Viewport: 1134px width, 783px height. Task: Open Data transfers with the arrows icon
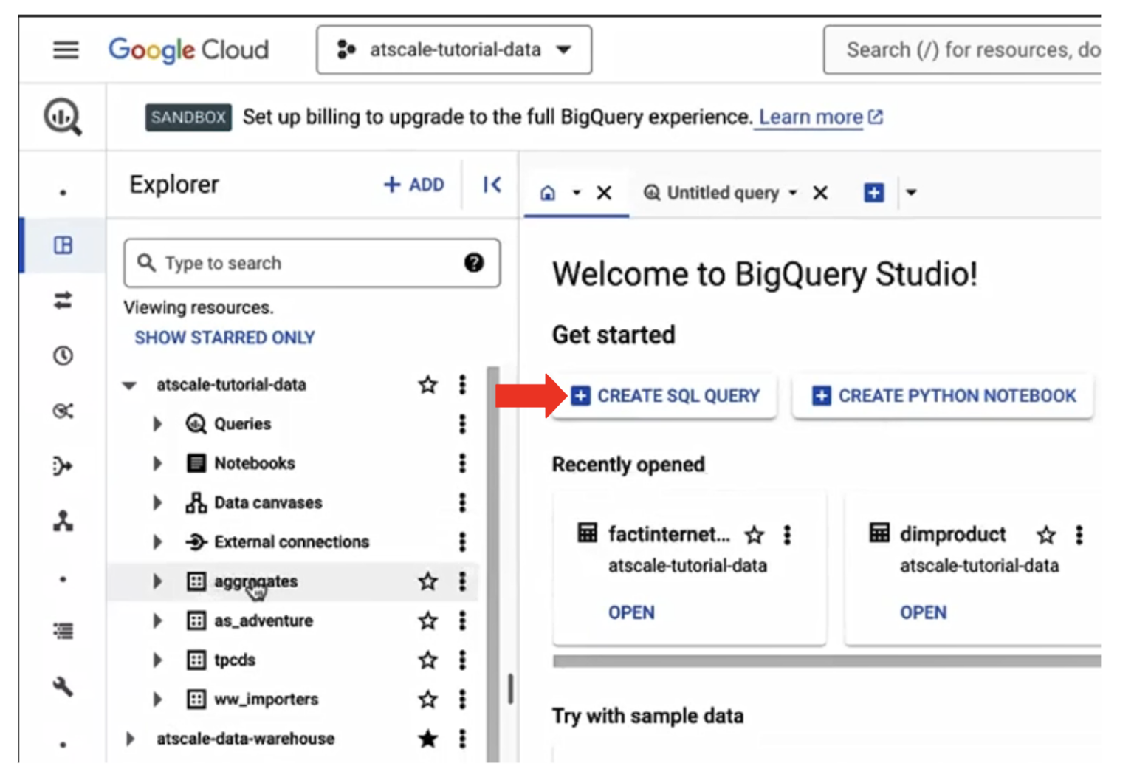click(x=63, y=301)
